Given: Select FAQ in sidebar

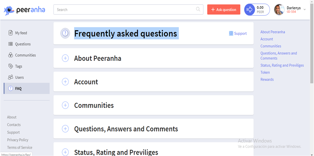Looking at the screenshot, I should tap(27, 88).
